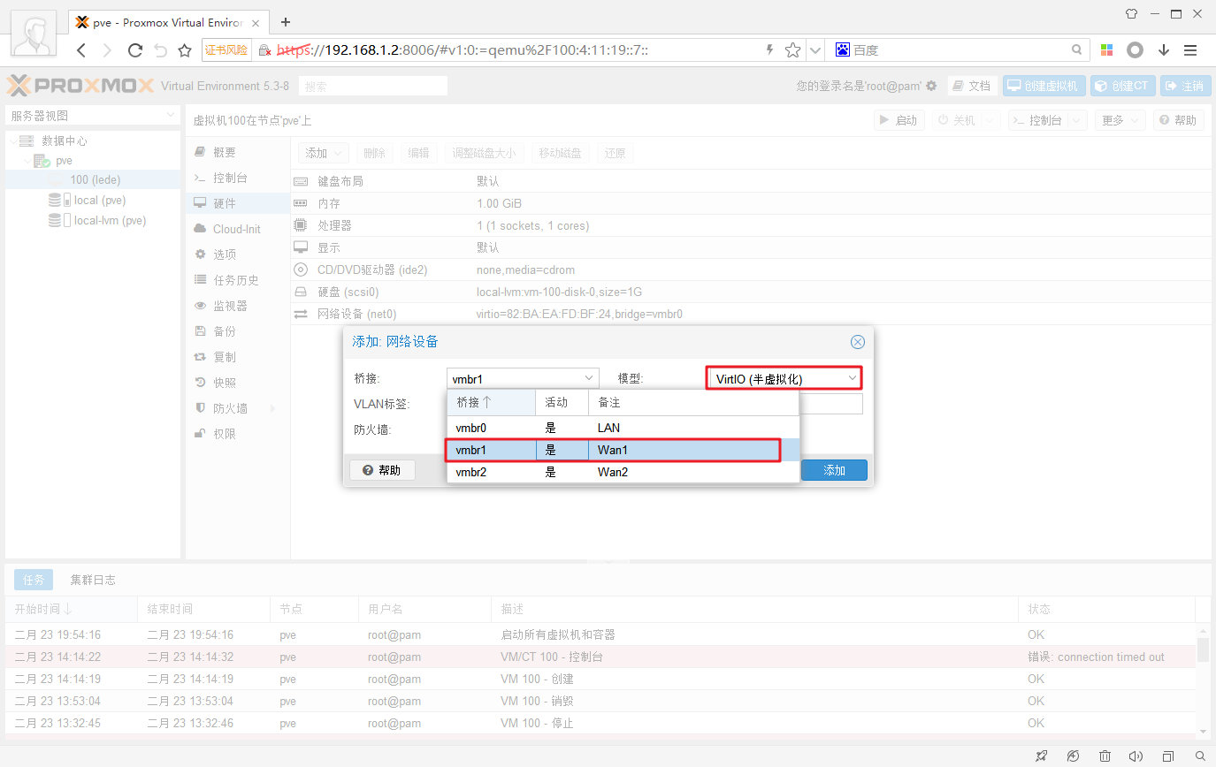Click 创建虚拟机 create VM button
The image size is (1216, 767).
pos(1044,86)
